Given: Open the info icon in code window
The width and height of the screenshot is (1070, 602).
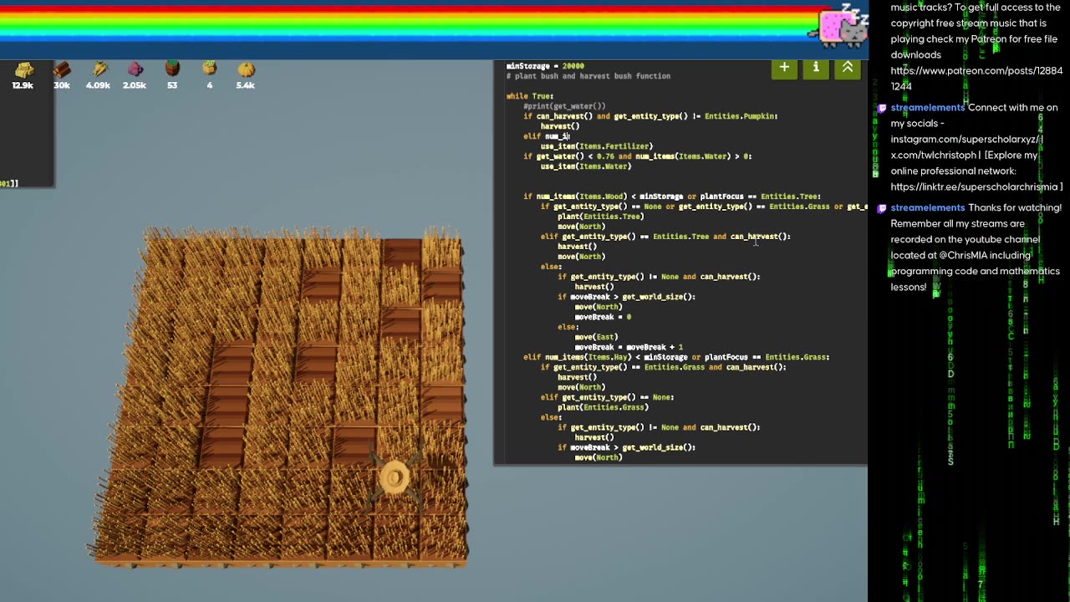Looking at the screenshot, I should tap(816, 68).
